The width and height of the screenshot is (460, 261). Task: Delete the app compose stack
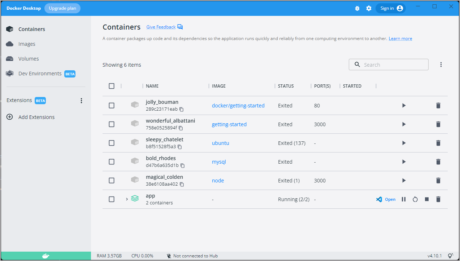[438, 199]
